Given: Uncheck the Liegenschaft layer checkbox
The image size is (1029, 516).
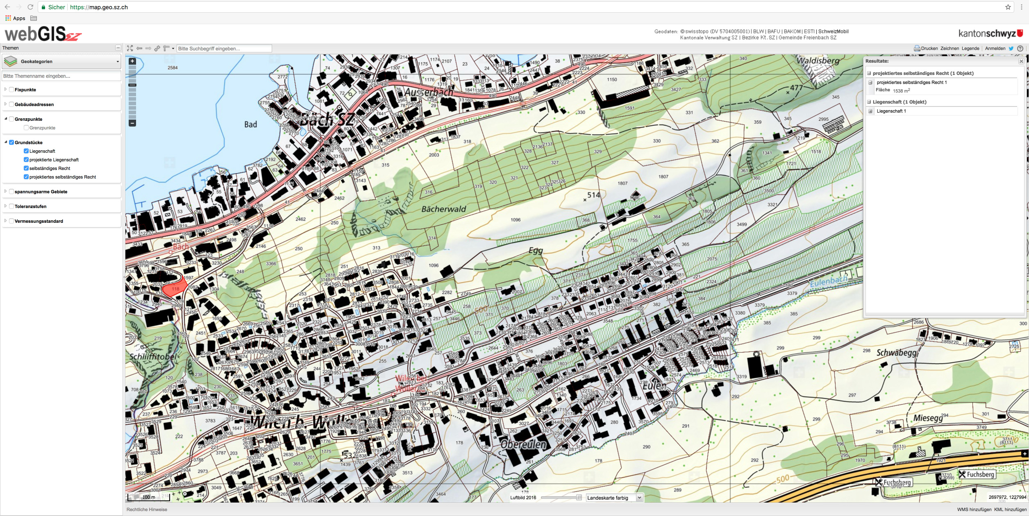Looking at the screenshot, I should (x=26, y=151).
